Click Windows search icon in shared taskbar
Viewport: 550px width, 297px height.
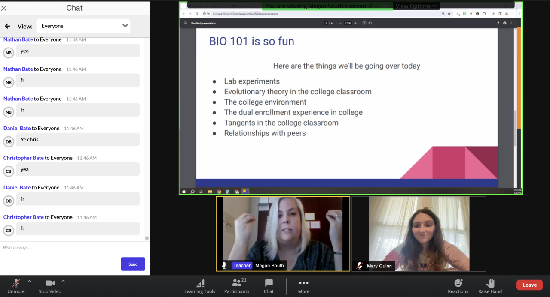coord(192,192)
